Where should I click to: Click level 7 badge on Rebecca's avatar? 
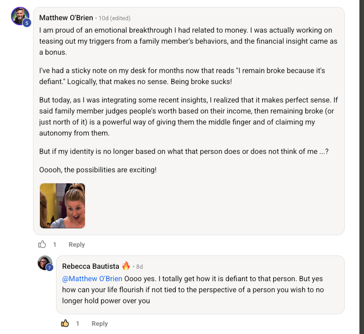coord(50,267)
